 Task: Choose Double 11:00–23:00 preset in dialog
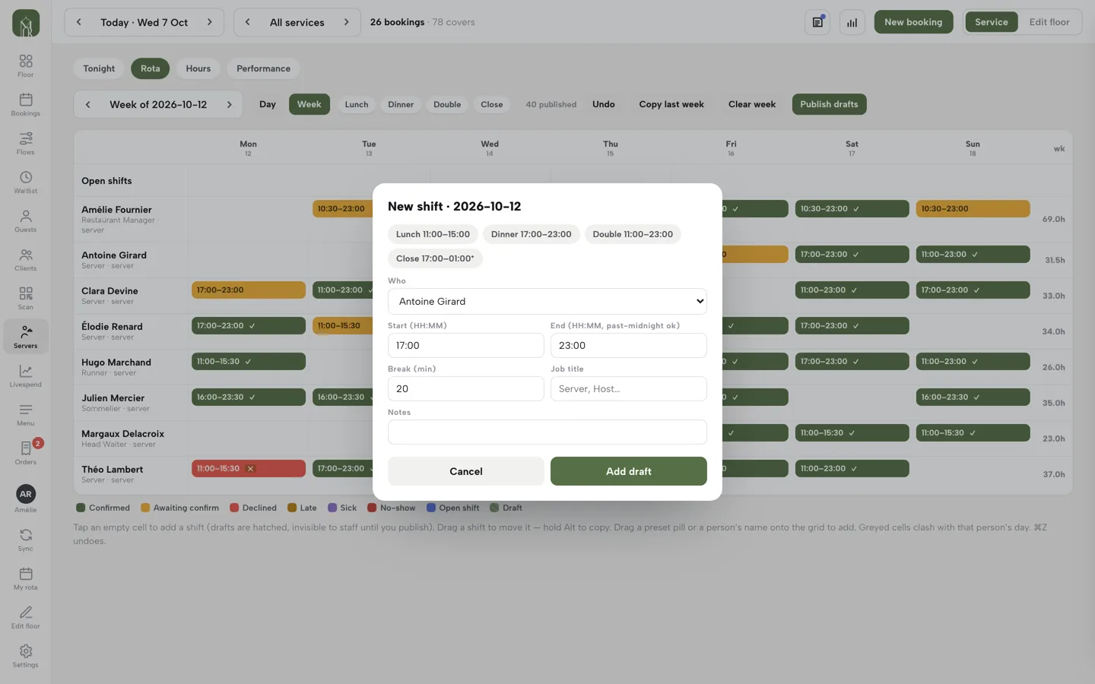633,234
